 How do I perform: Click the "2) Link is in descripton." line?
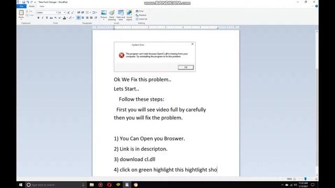[x=141, y=149]
